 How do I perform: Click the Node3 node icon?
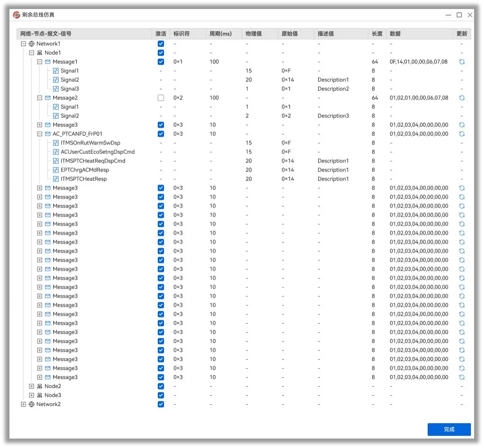pos(40,396)
